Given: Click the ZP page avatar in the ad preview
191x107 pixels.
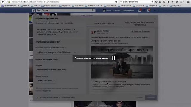Looking at the screenshot, I should (93, 32).
